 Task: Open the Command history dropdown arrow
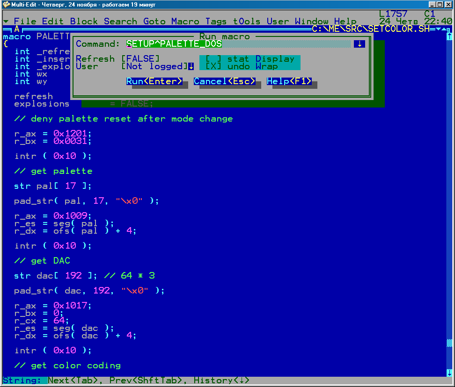(x=359, y=44)
